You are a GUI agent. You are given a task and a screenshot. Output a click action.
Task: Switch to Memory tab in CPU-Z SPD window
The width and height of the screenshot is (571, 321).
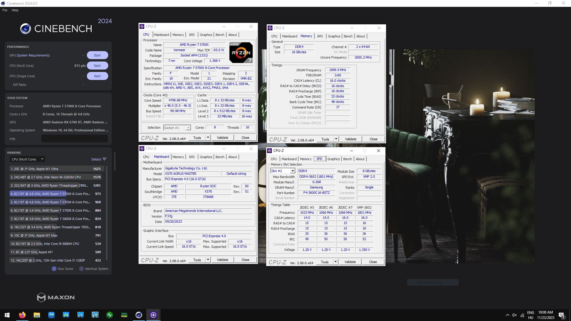[306, 159]
